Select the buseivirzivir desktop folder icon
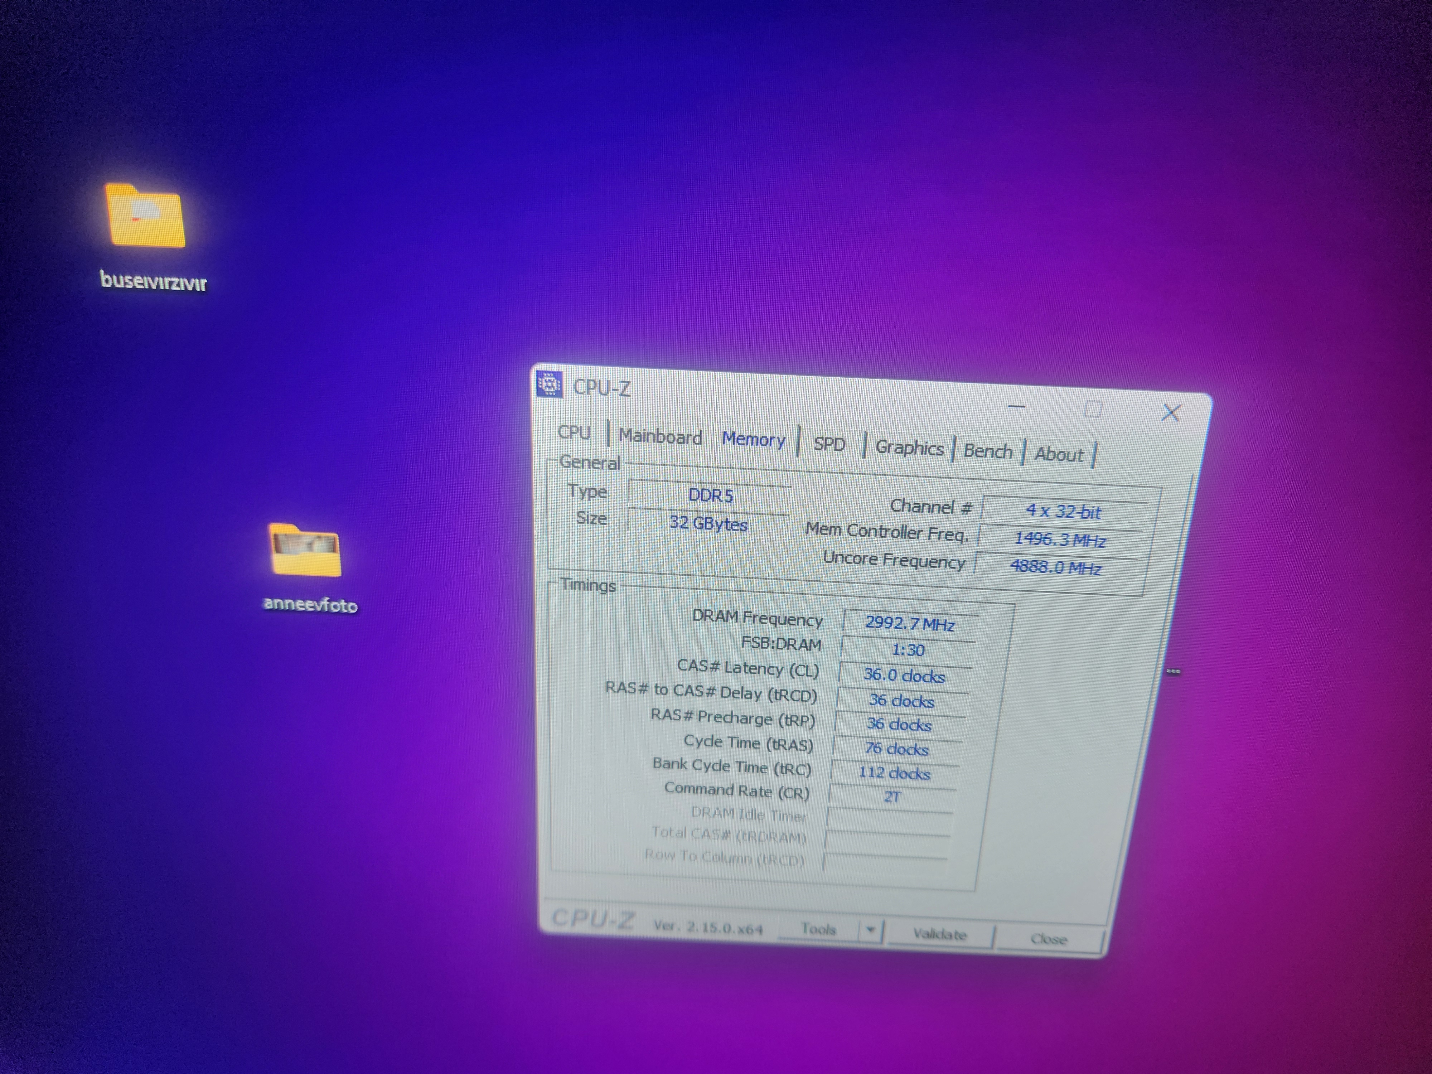This screenshot has width=1432, height=1074. 145,216
